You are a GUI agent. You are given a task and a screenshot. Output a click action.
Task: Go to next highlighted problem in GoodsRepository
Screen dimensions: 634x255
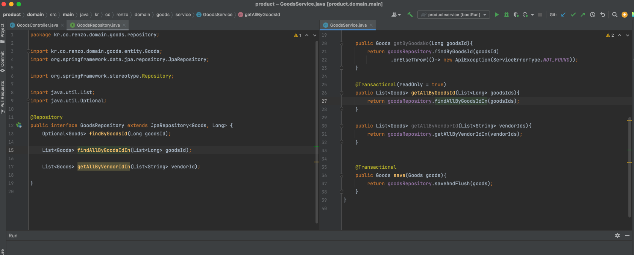[315, 35]
